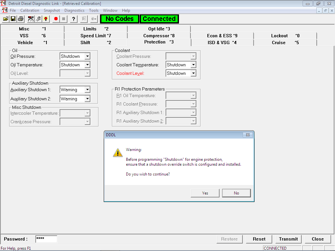Switch to the Econ & ESS tab

click(x=222, y=36)
